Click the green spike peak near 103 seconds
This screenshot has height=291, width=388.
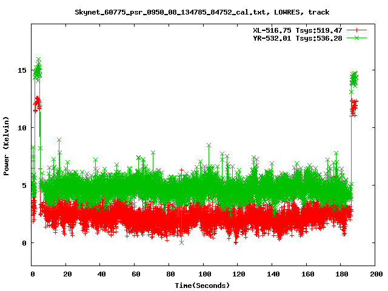(x=209, y=145)
